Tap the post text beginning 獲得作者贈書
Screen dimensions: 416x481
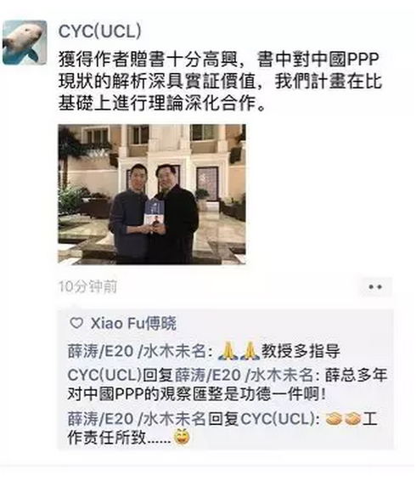coord(220,82)
